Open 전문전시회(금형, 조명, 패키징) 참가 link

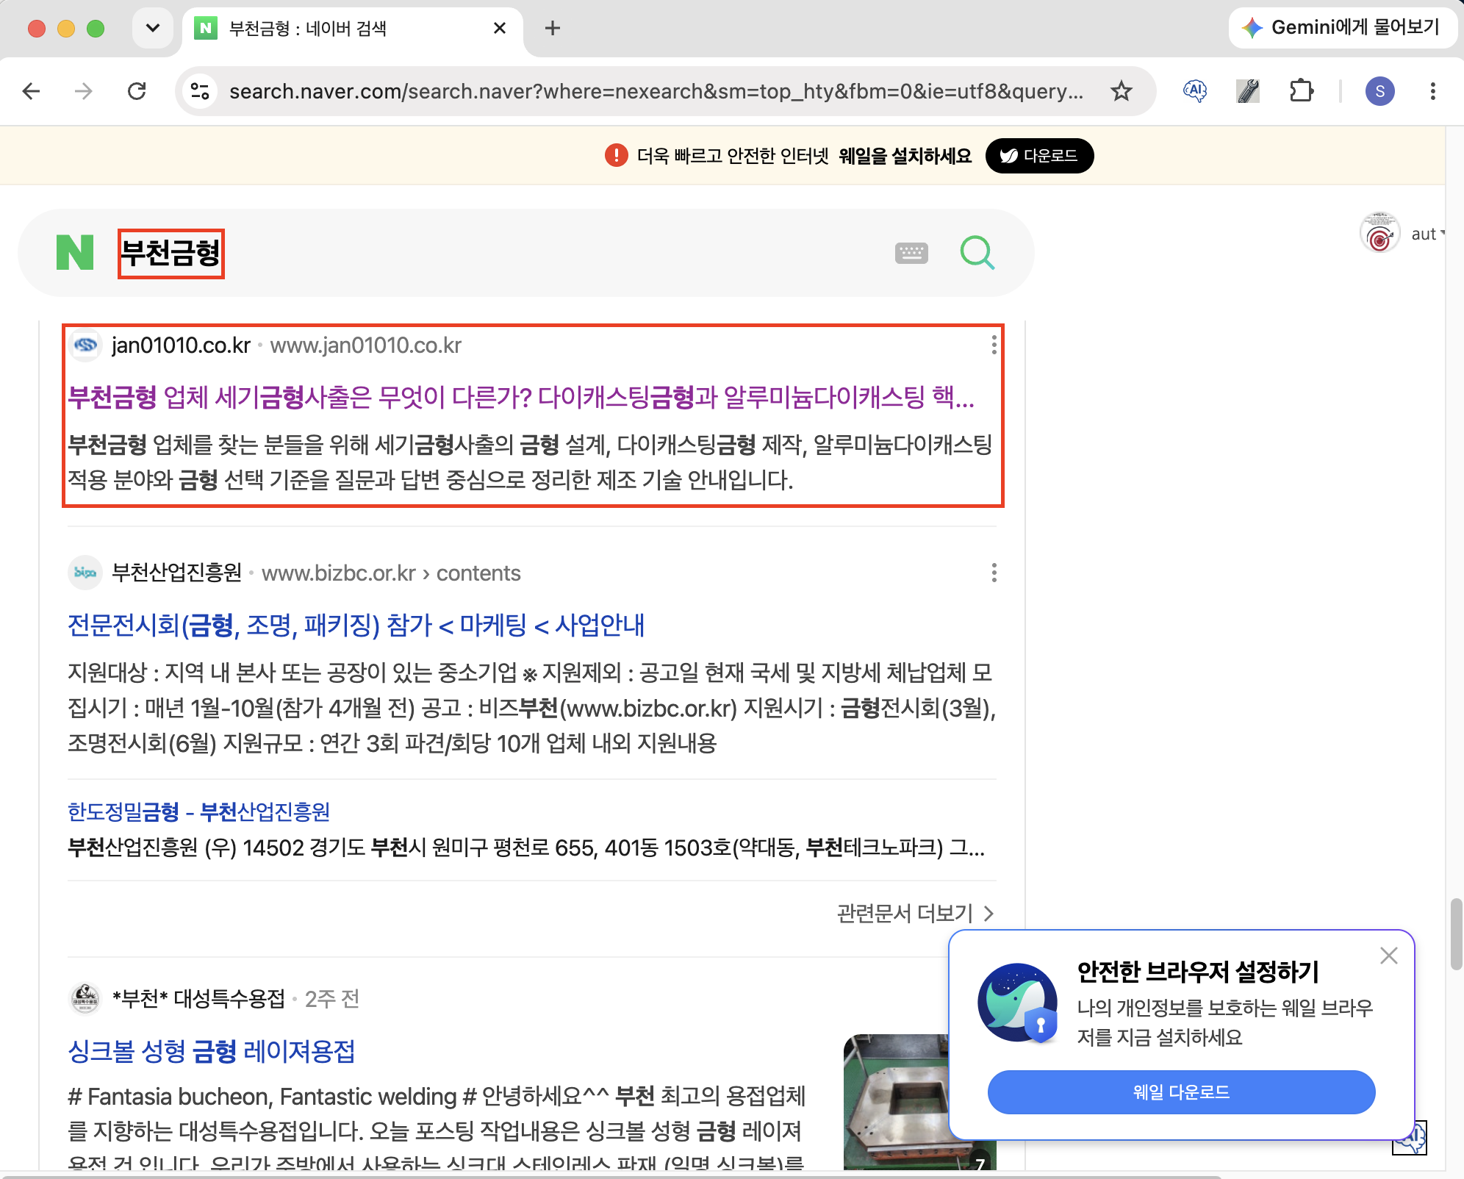(x=356, y=626)
